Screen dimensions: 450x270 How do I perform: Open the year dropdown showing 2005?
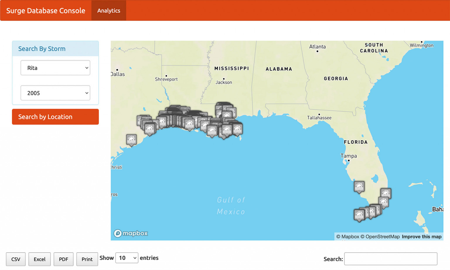tap(55, 93)
